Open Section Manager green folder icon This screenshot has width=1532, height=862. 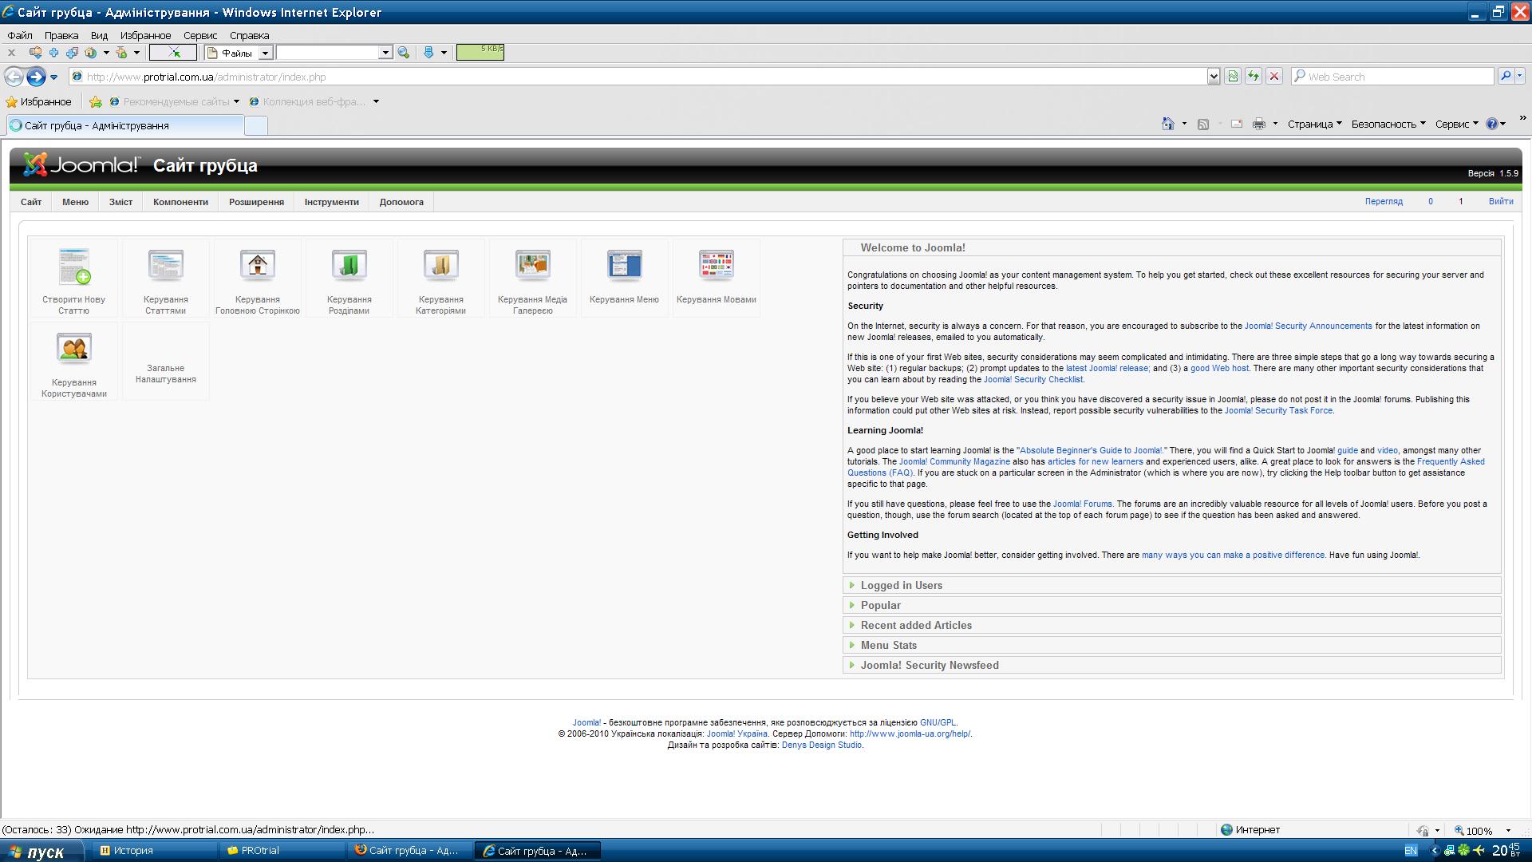tap(349, 267)
